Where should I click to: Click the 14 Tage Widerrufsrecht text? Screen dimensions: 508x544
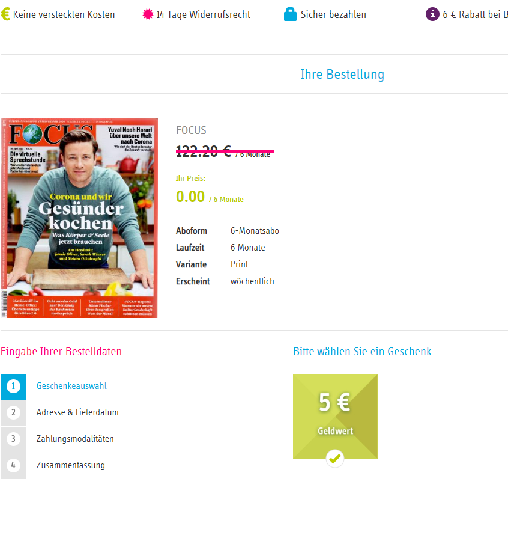click(x=203, y=14)
